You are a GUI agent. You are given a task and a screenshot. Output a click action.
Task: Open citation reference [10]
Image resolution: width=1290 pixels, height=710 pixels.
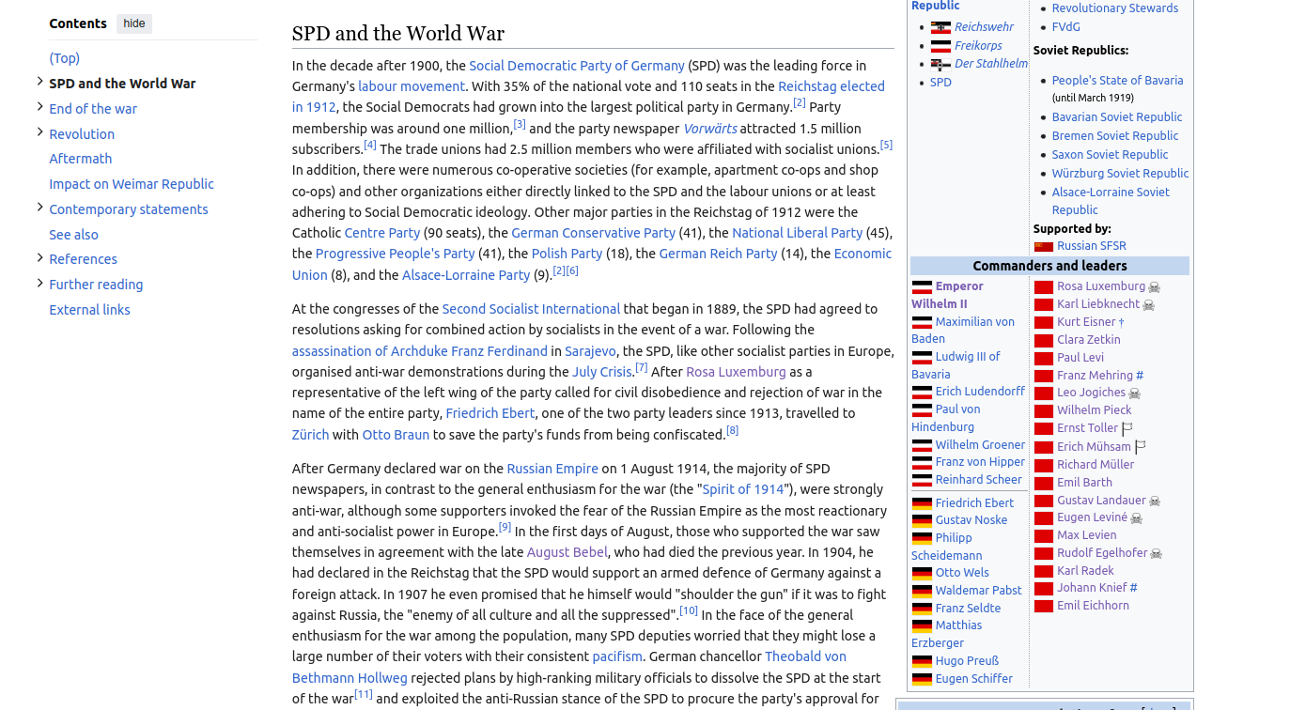coord(689,610)
